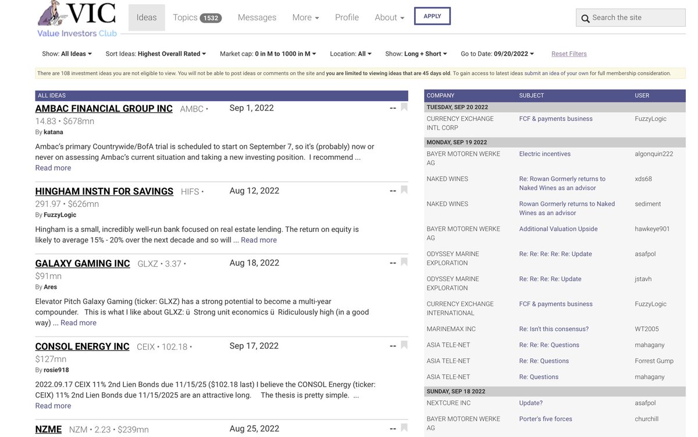
Task: Click MARINEMAX INC company name
Action: coord(451,329)
